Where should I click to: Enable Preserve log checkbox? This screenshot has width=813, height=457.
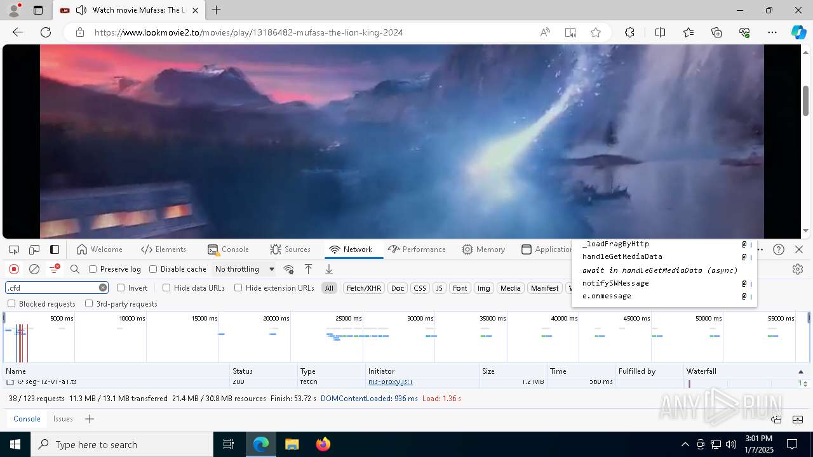click(93, 269)
